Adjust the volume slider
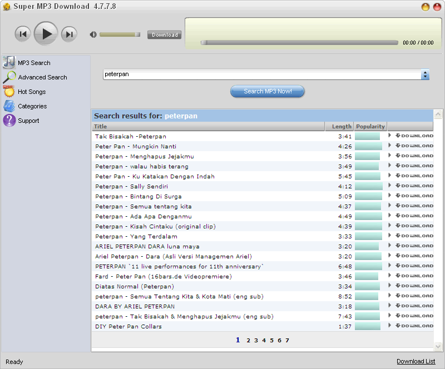Image resolution: width=445 pixels, height=369 pixels. pos(120,34)
